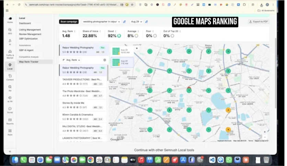This screenshot has height=166, width=287.
Task: Open Listing Management menu item
Action: coord(30,29)
